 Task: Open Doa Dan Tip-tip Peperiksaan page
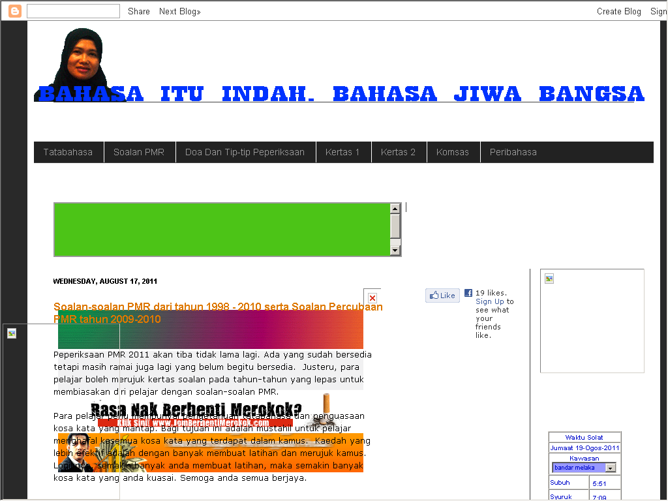coord(245,152)
